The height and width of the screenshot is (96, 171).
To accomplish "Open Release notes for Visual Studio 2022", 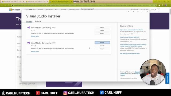I will [x=35, y=36].
